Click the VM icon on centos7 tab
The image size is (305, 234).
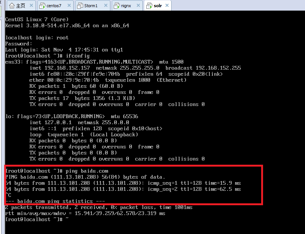click(x=42, y=6)
